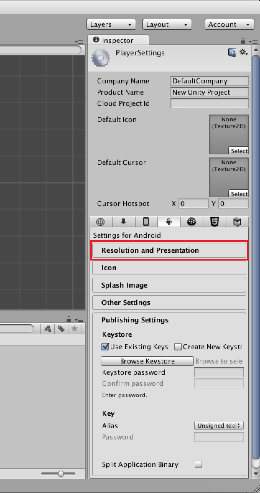
Task: Open the PlayerSettings help book icon
Action: pos(232,52)
